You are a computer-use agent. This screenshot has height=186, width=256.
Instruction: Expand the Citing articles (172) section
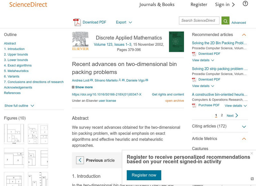(x=244, y=126)
